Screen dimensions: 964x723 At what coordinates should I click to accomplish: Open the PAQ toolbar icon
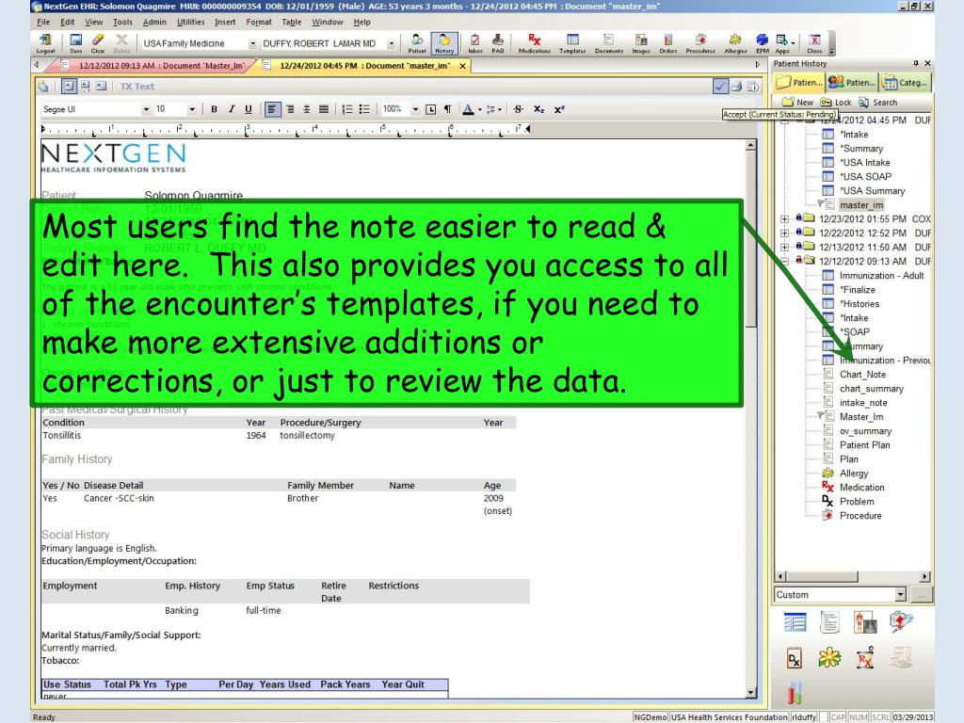point(497,43)
